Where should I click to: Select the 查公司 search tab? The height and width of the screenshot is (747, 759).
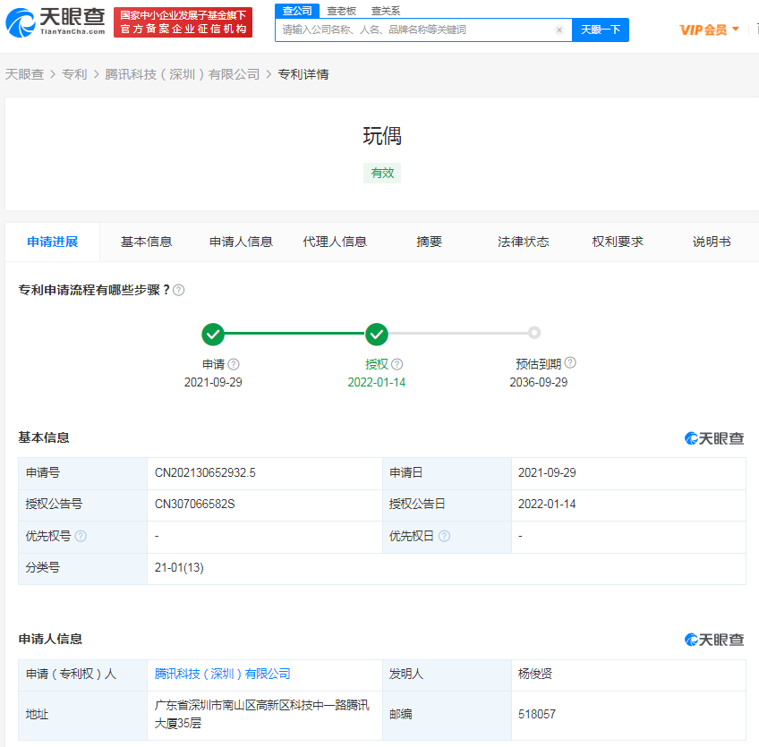(x=297, y=11)
